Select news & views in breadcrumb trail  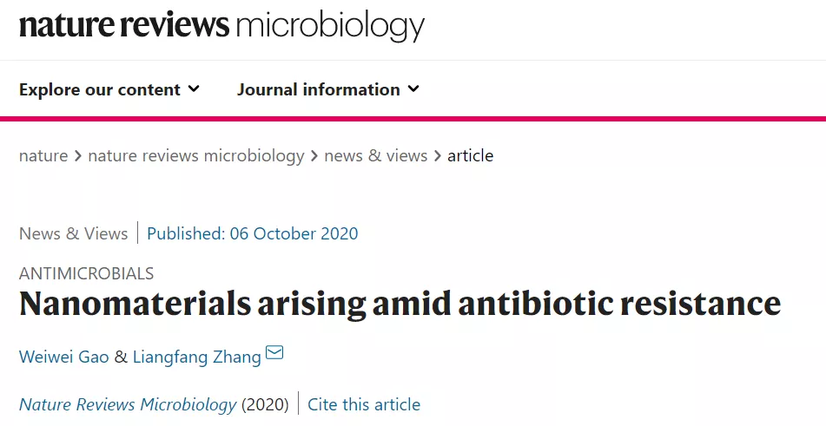[375, 155]
